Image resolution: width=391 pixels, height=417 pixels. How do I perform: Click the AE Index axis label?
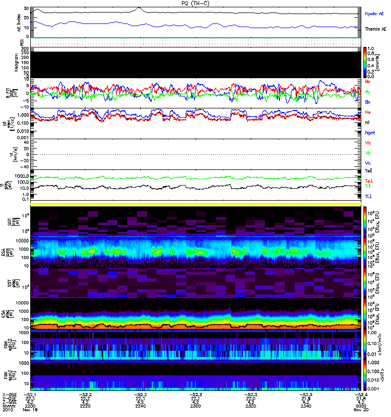pyautogui.click(x=19, y=23)
